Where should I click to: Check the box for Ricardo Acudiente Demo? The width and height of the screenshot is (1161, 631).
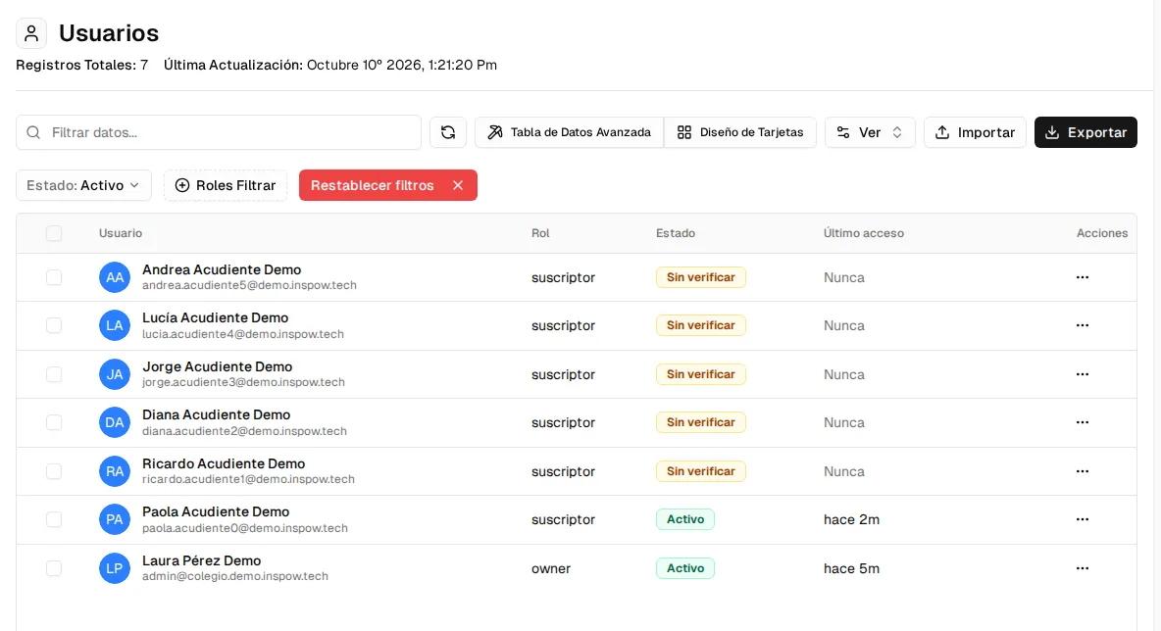click(x=54, y=471)
